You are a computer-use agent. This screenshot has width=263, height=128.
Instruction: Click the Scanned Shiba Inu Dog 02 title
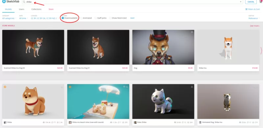tap(14, 68)
